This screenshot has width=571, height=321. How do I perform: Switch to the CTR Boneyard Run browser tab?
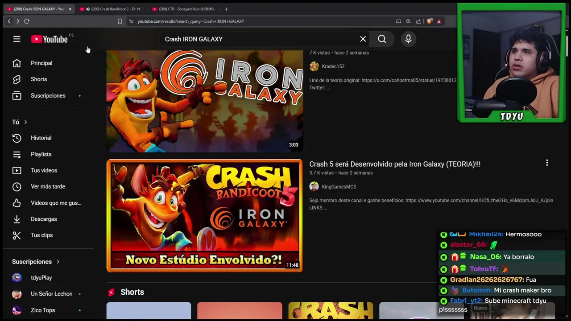[184, 9]
